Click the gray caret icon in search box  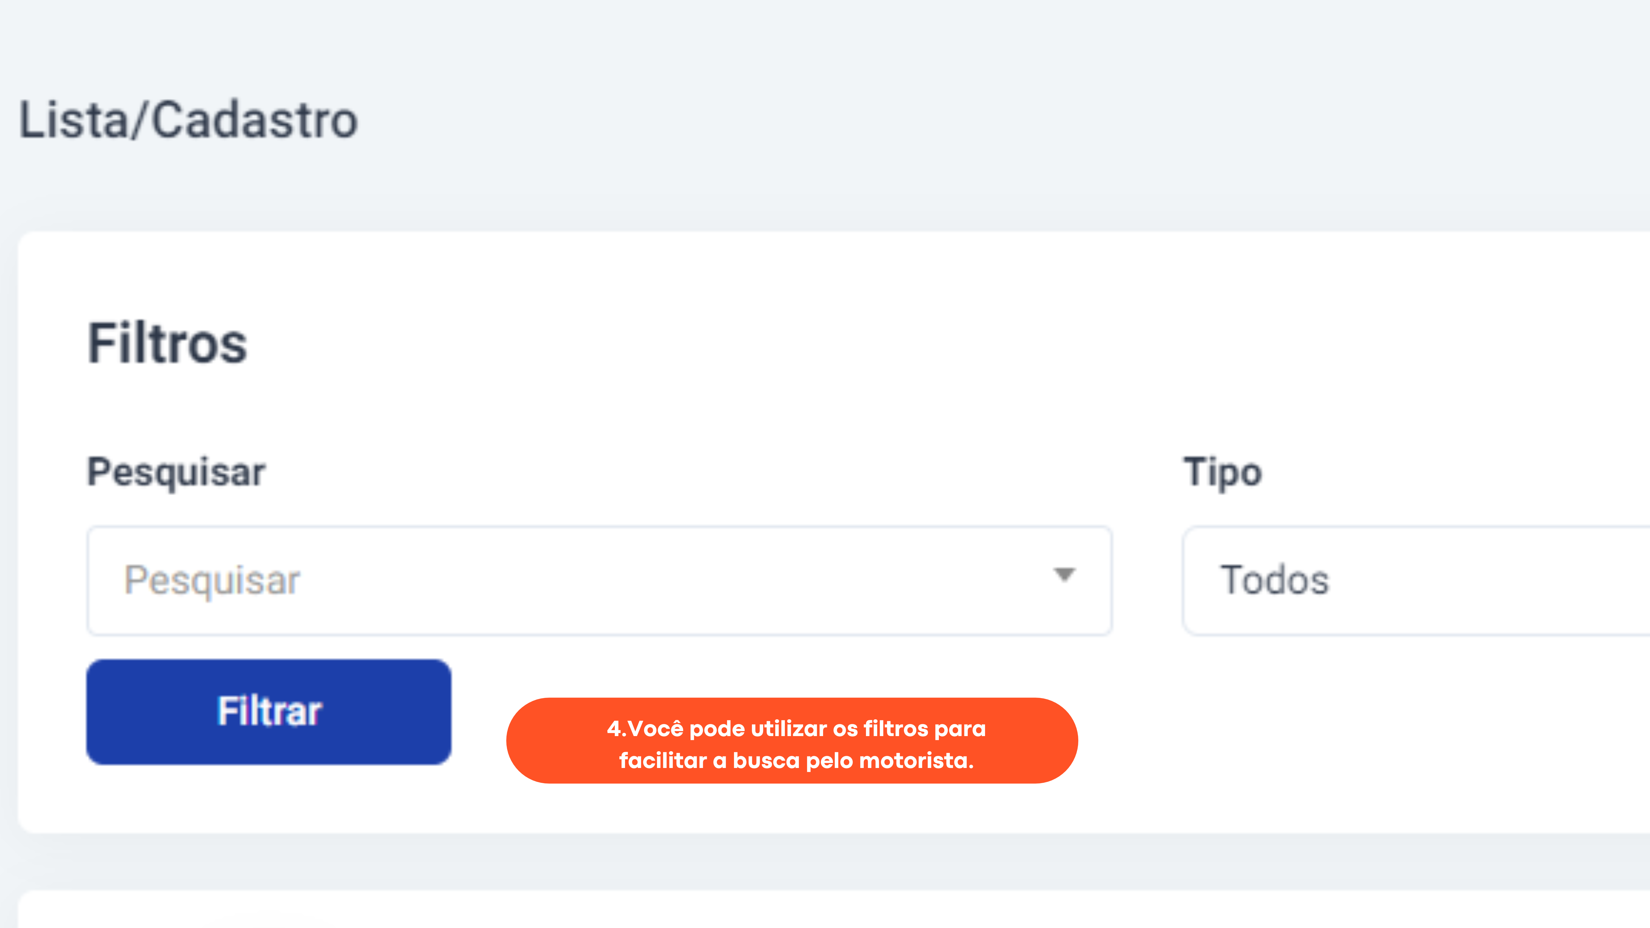click(x=1064, y=574)
